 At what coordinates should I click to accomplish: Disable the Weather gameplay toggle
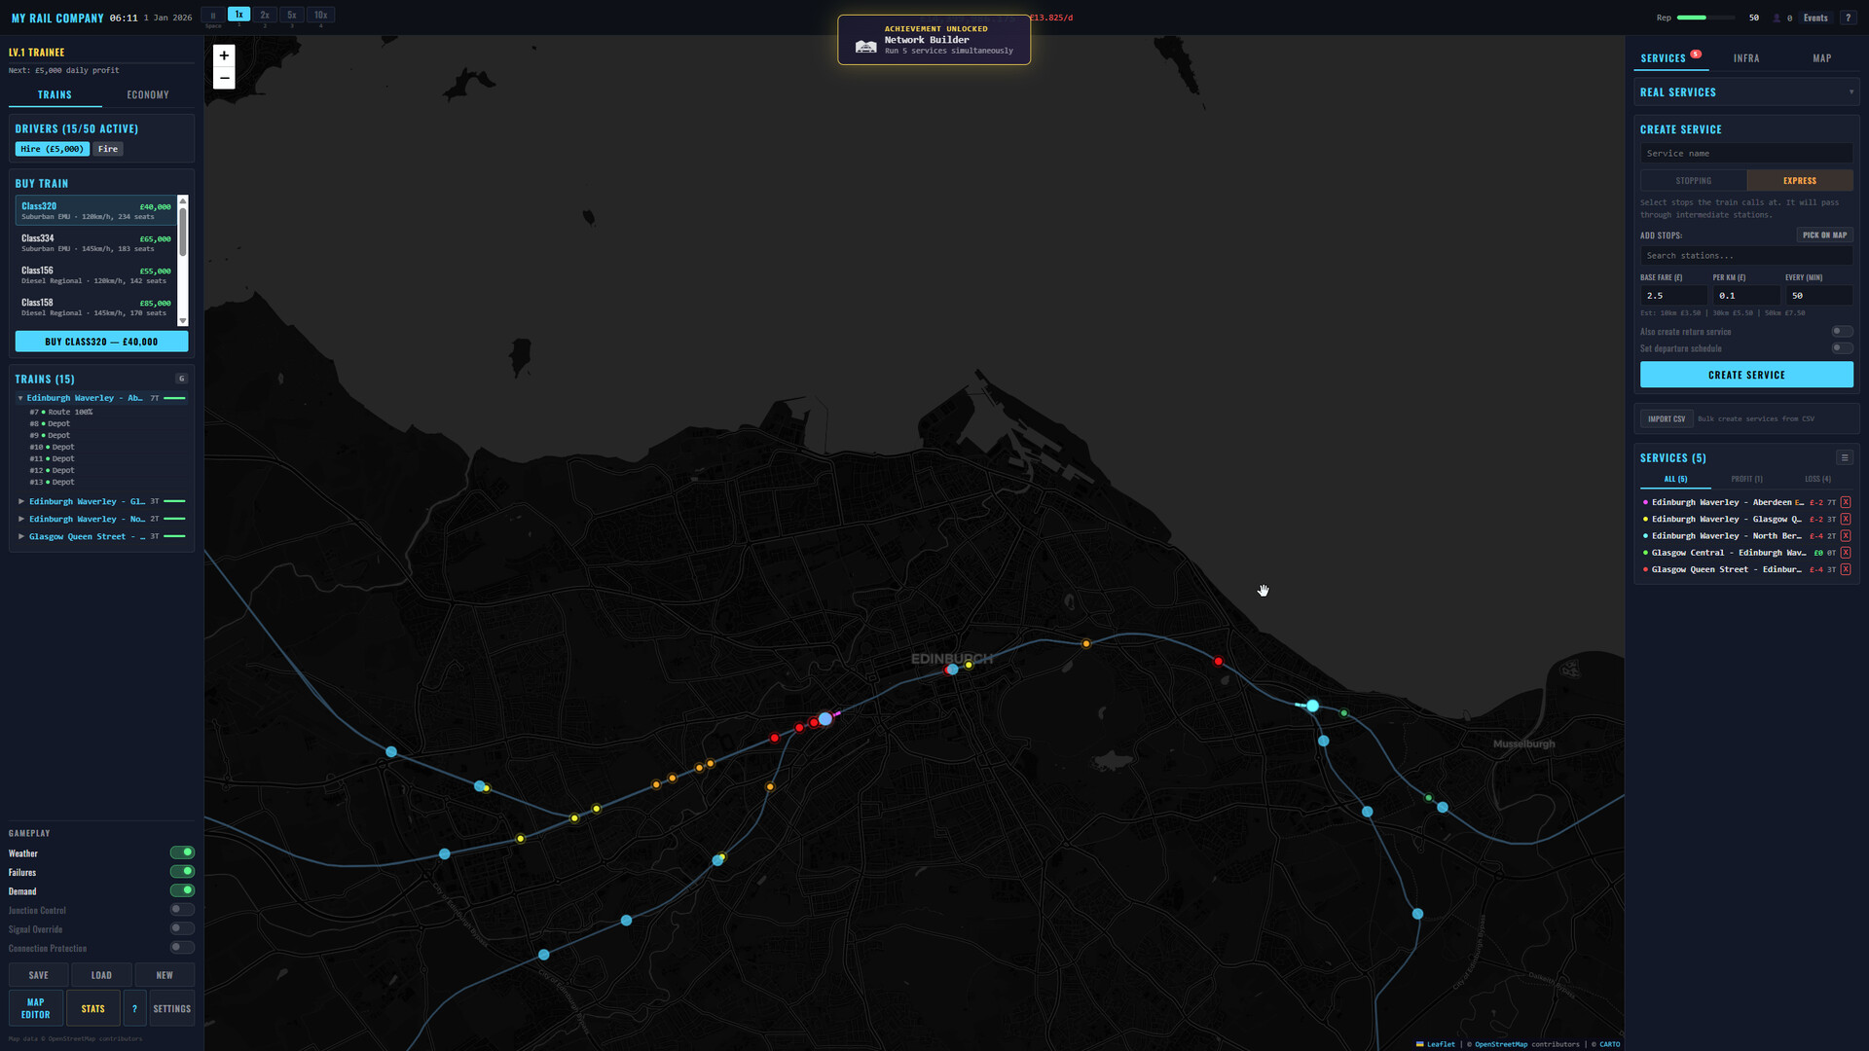tap(182, 852)
